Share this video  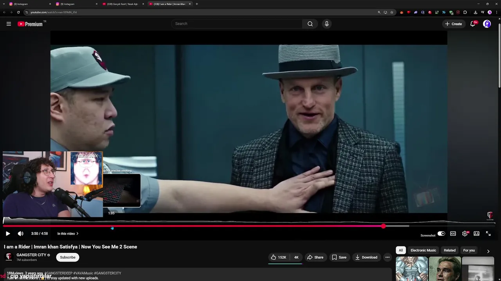(315, 257)
